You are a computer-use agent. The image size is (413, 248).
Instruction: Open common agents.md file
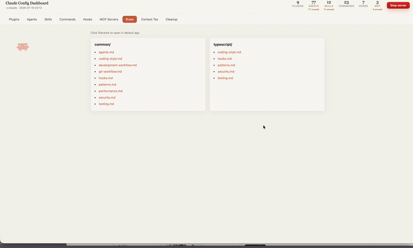click(106, 52)
